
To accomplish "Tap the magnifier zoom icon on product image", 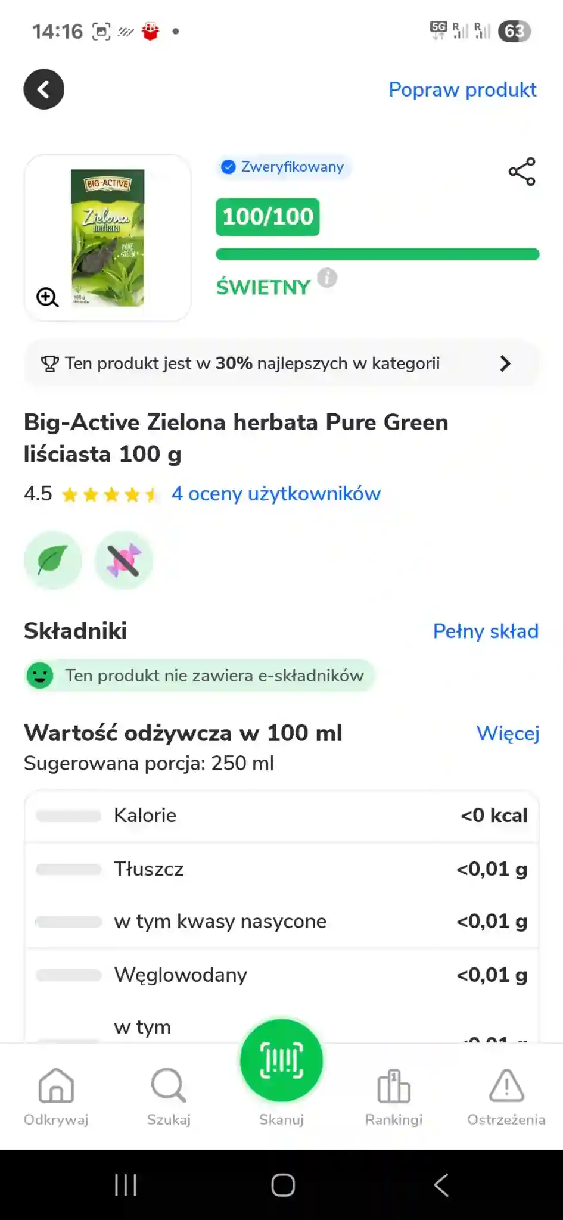I will click(47, 297).
